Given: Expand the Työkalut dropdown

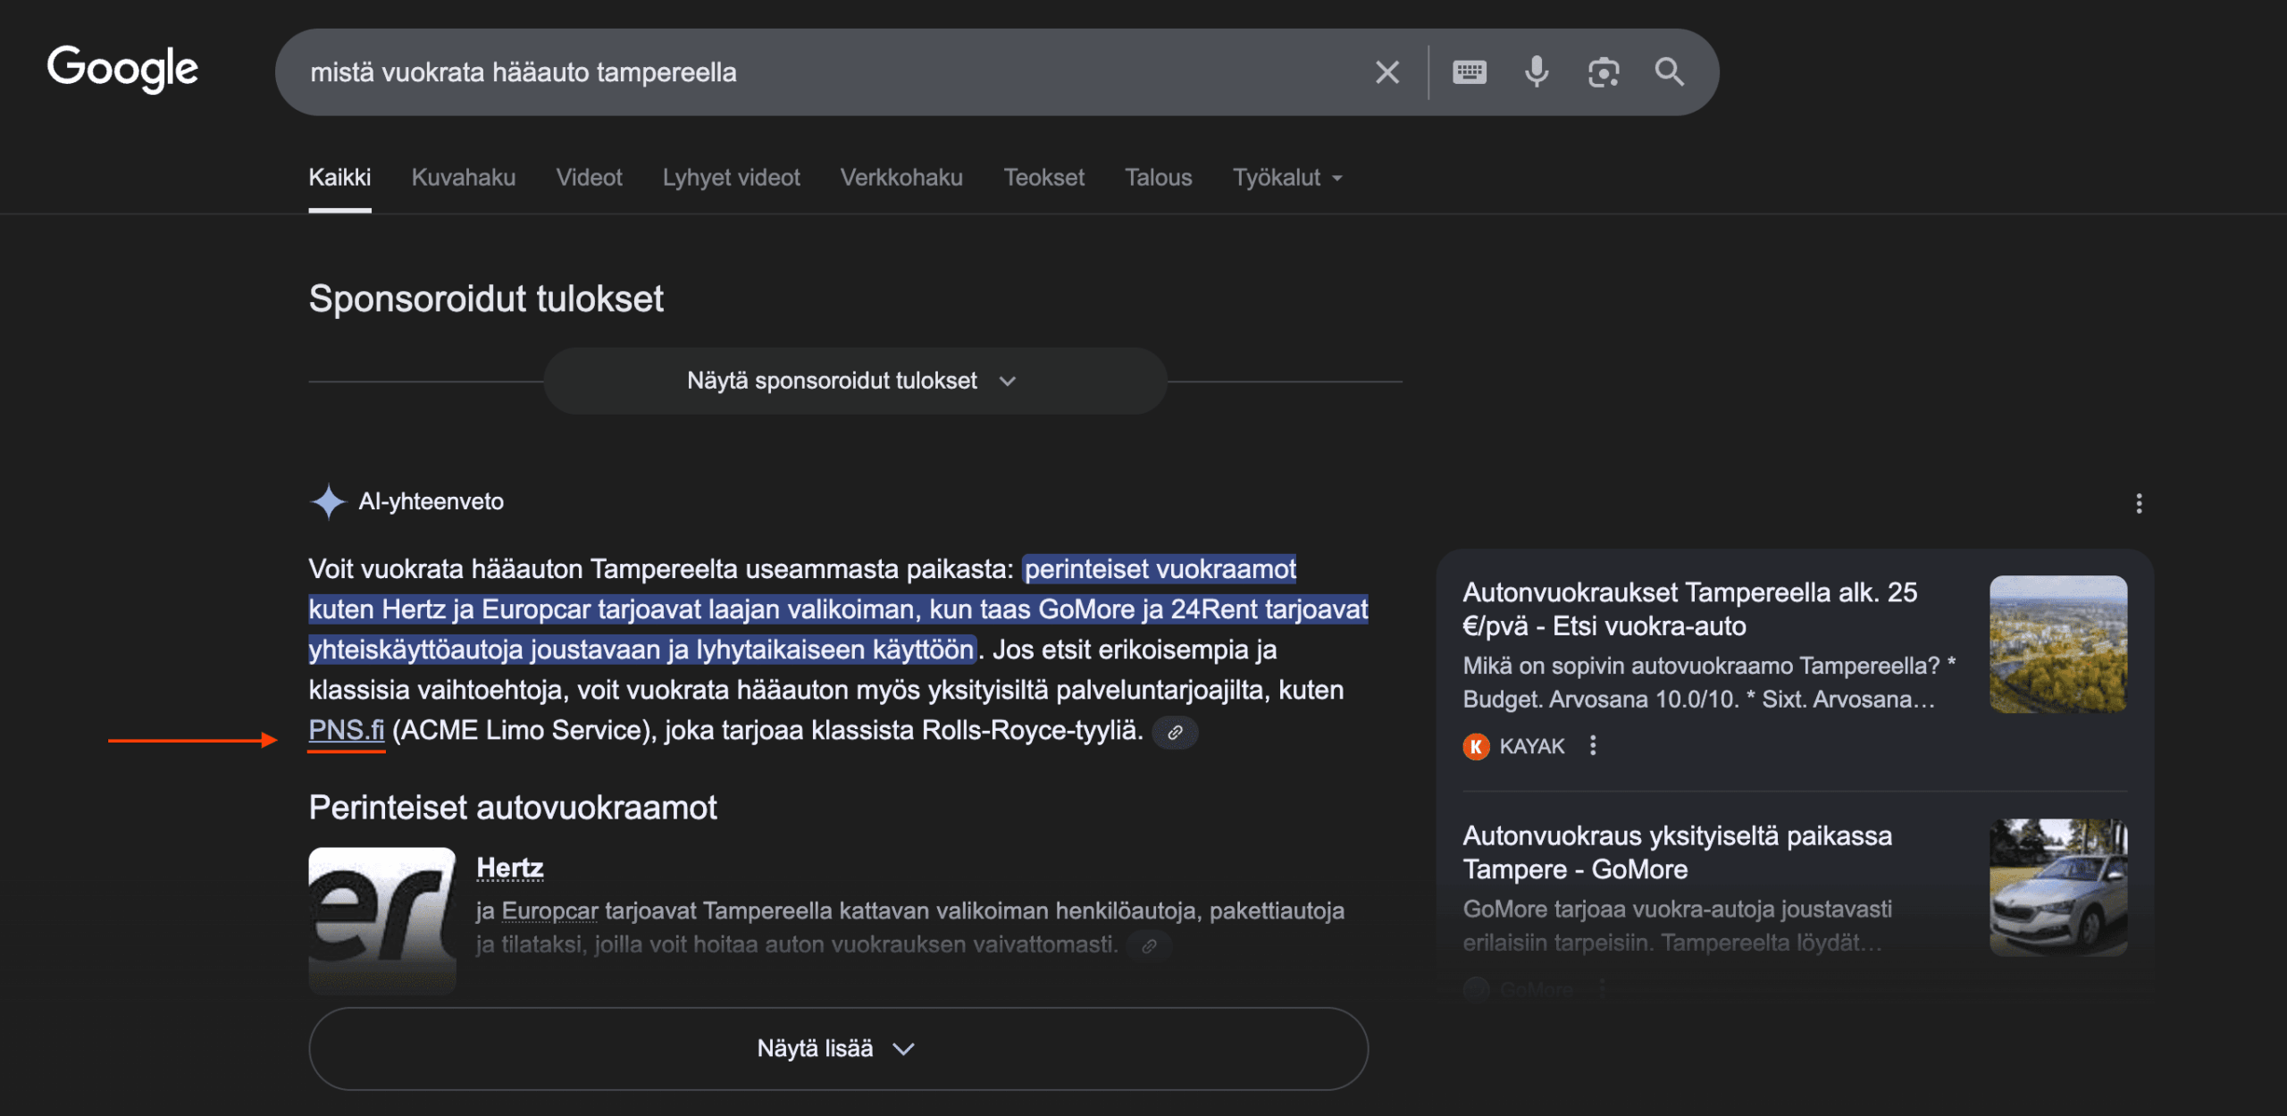Looking at the screenshot, I should point(1286,177).
